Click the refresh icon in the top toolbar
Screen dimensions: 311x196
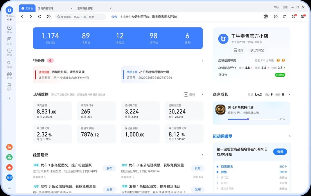40,17
